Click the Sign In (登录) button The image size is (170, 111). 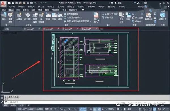pos(118,3)
